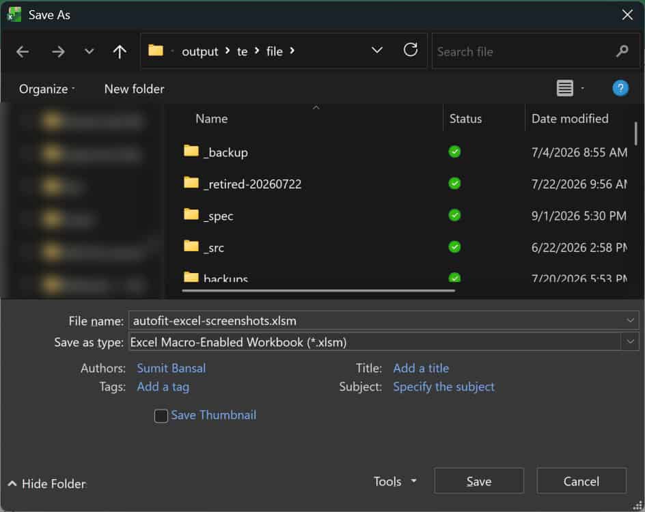The image size is (645, 512).
Task: Click the vertical scrollbar in file list
Action: (635, 133)
